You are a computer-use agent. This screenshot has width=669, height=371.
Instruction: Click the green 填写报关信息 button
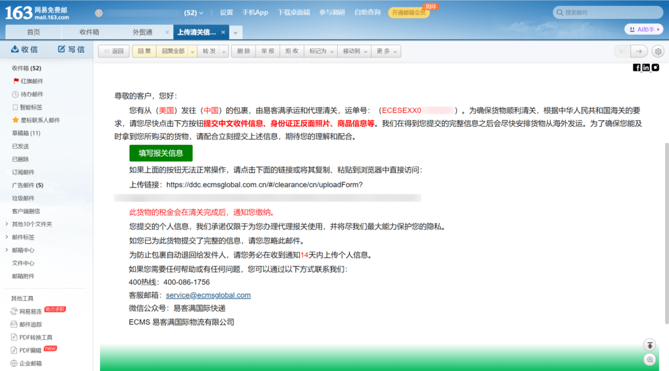[x=161, y=153]
